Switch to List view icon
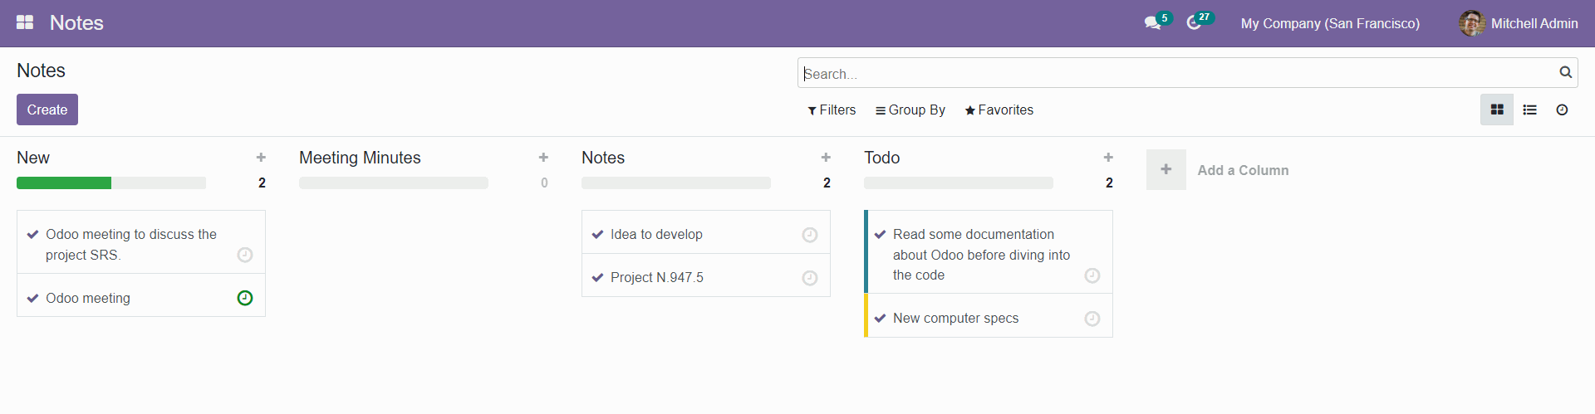Screen dimensions: 1595x414 tap(1529, 110)
